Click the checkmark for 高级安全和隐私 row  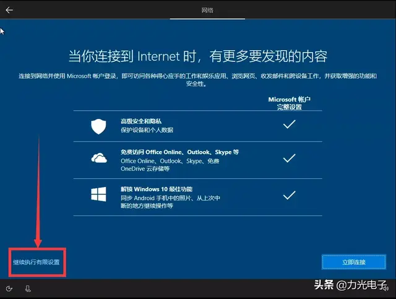[289, 124]
